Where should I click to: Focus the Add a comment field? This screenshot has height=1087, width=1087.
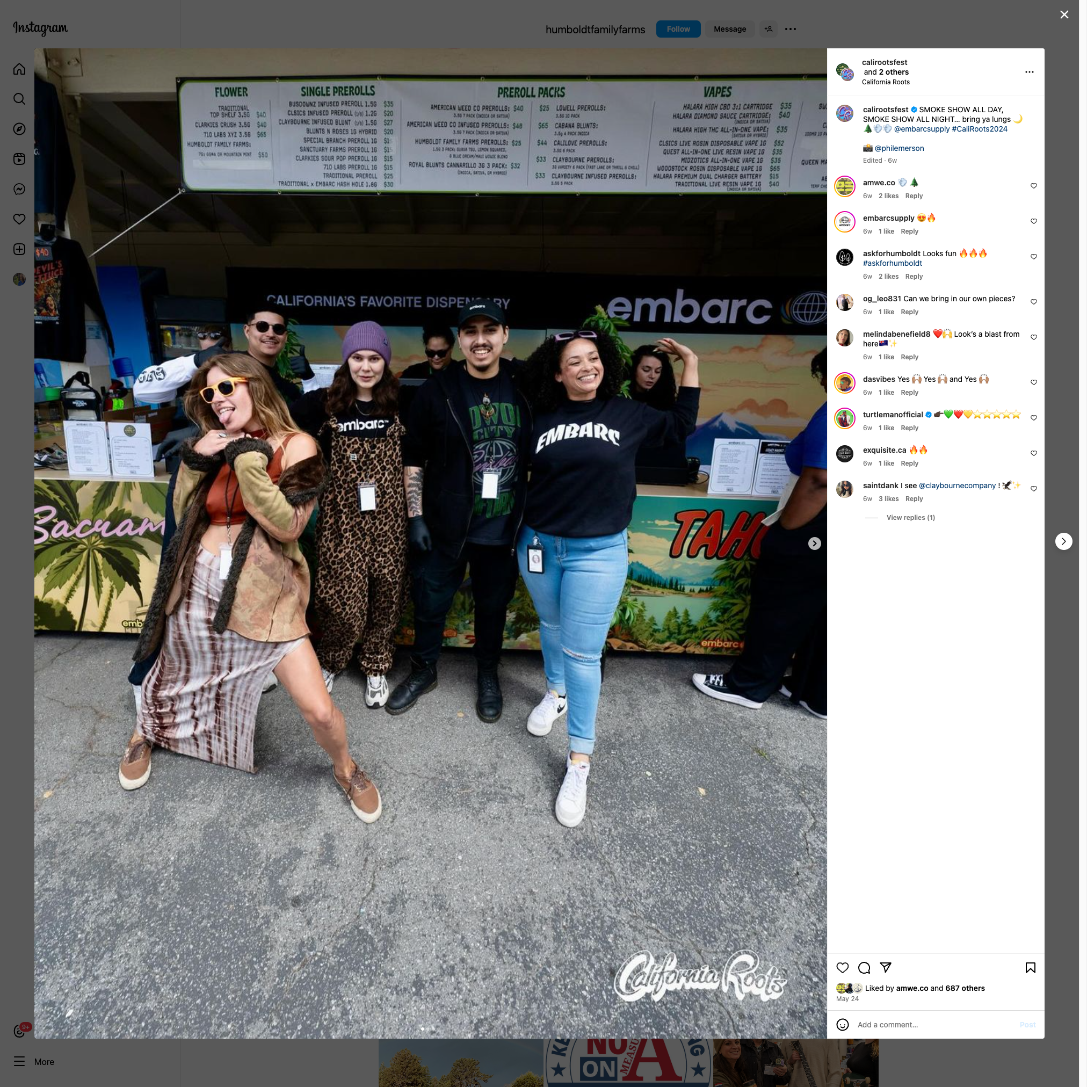click(935, 1025)
